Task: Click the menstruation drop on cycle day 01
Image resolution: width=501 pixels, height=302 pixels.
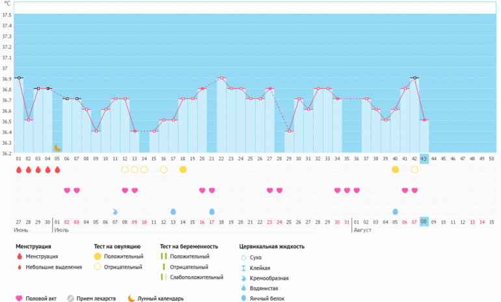Action: [x=19, y=170]
